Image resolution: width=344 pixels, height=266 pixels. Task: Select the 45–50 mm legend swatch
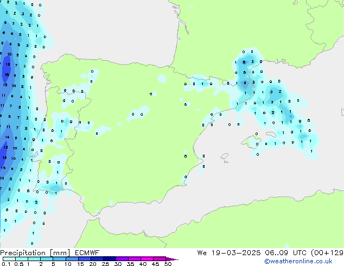click(160, 259)
